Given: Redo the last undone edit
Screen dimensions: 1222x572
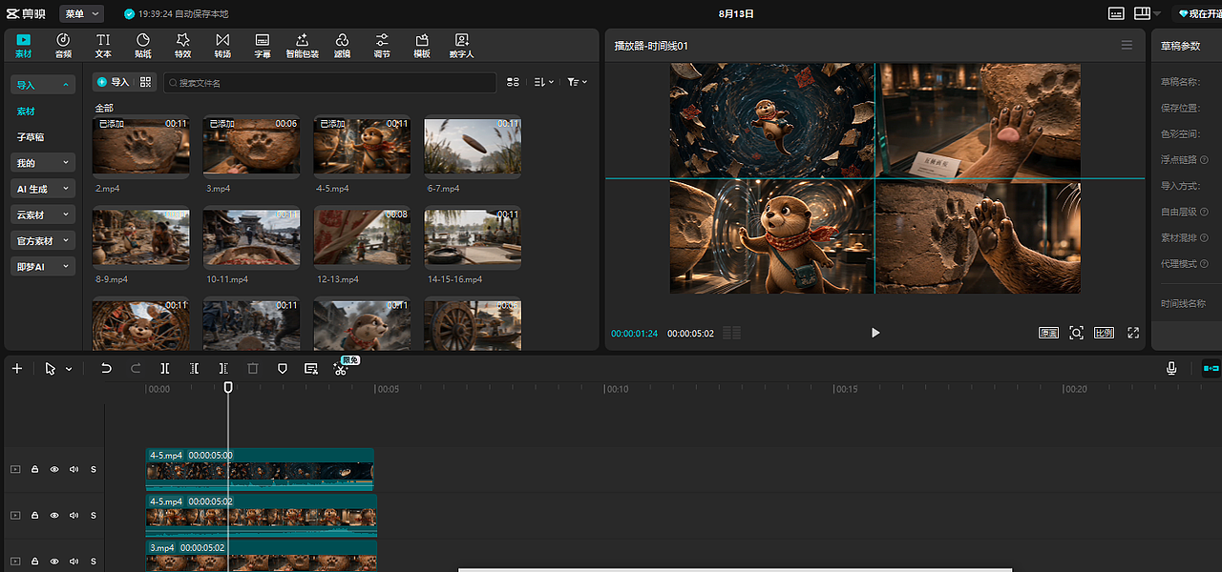Looking at the screenshot, I should click(136, 368).
